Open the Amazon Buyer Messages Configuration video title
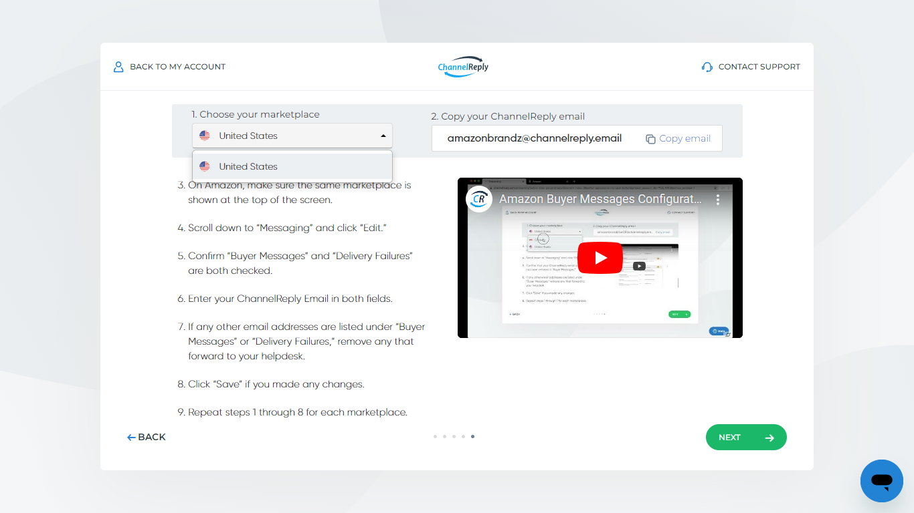 click(x=600, y=199)
